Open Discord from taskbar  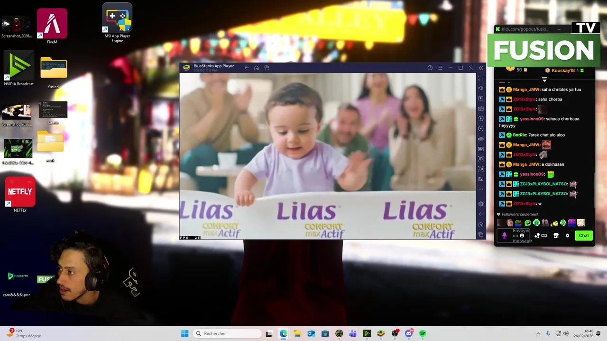point(409,333)
